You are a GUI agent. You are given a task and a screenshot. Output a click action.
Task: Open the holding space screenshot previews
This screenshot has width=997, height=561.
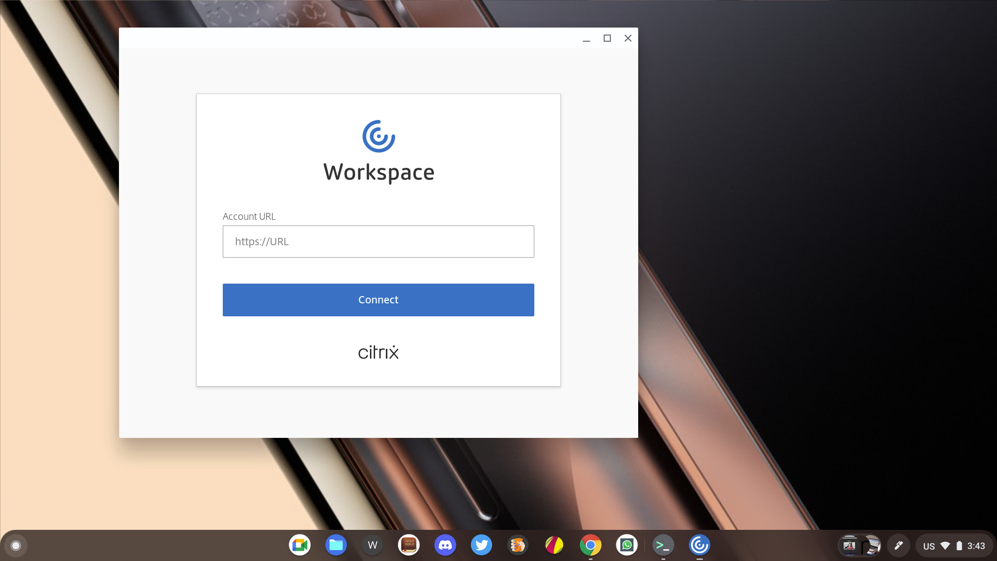point(860,545)
